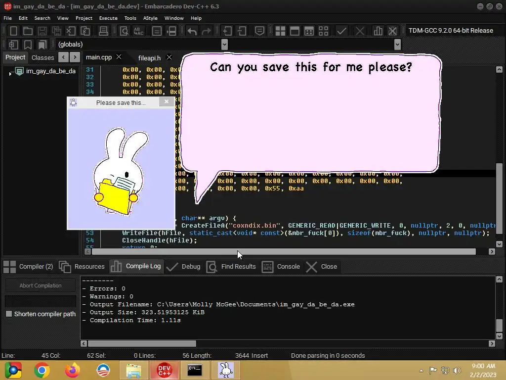The height and width of the screenshot is (380, 506).
Task: Click the Profile bar chart icon
Action: click(x=378, y=31)
